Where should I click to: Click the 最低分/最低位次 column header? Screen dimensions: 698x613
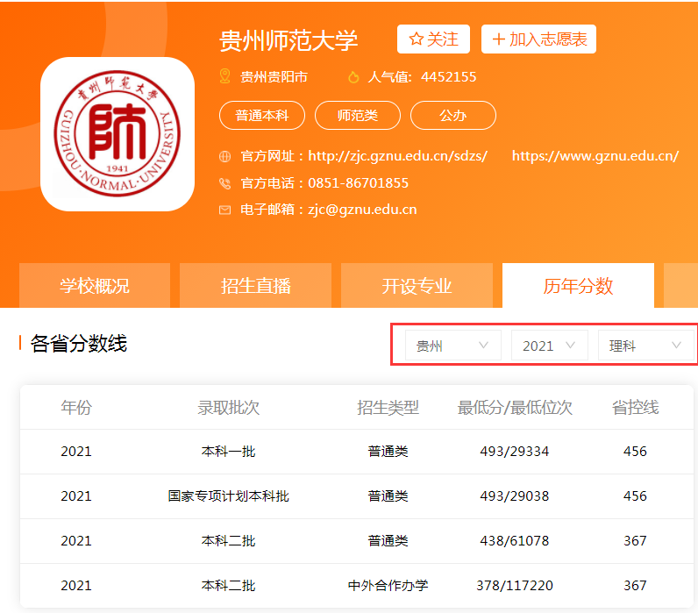(x=515, y=407)
